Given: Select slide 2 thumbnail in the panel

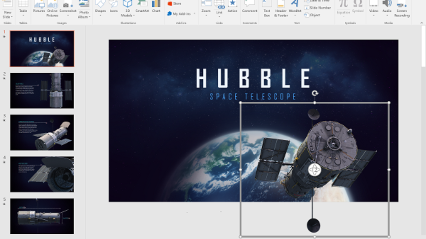Looking at the screenshot, I should tap(42, 90).
